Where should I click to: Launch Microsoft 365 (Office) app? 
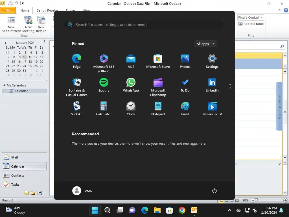[104, 64]
